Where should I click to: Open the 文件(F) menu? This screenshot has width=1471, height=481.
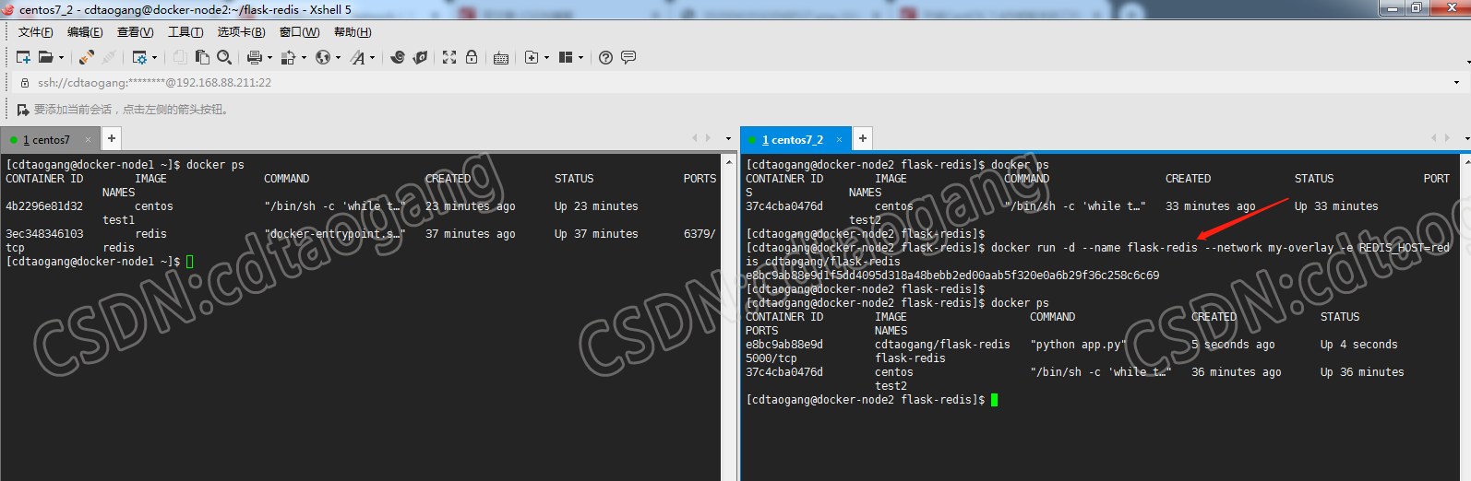point(35,32)
